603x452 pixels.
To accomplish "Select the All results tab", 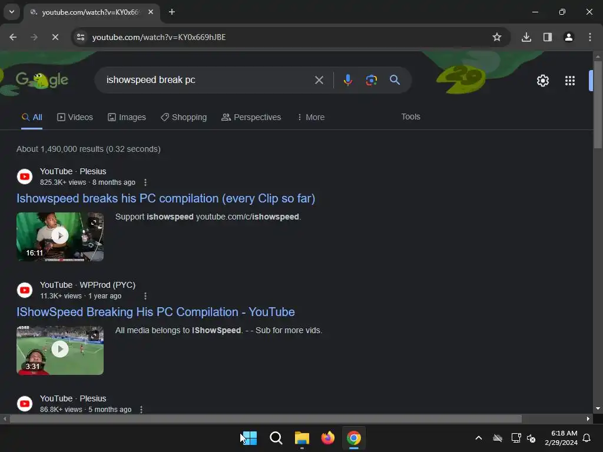I will pyautogui.click(x=32, y=117).
